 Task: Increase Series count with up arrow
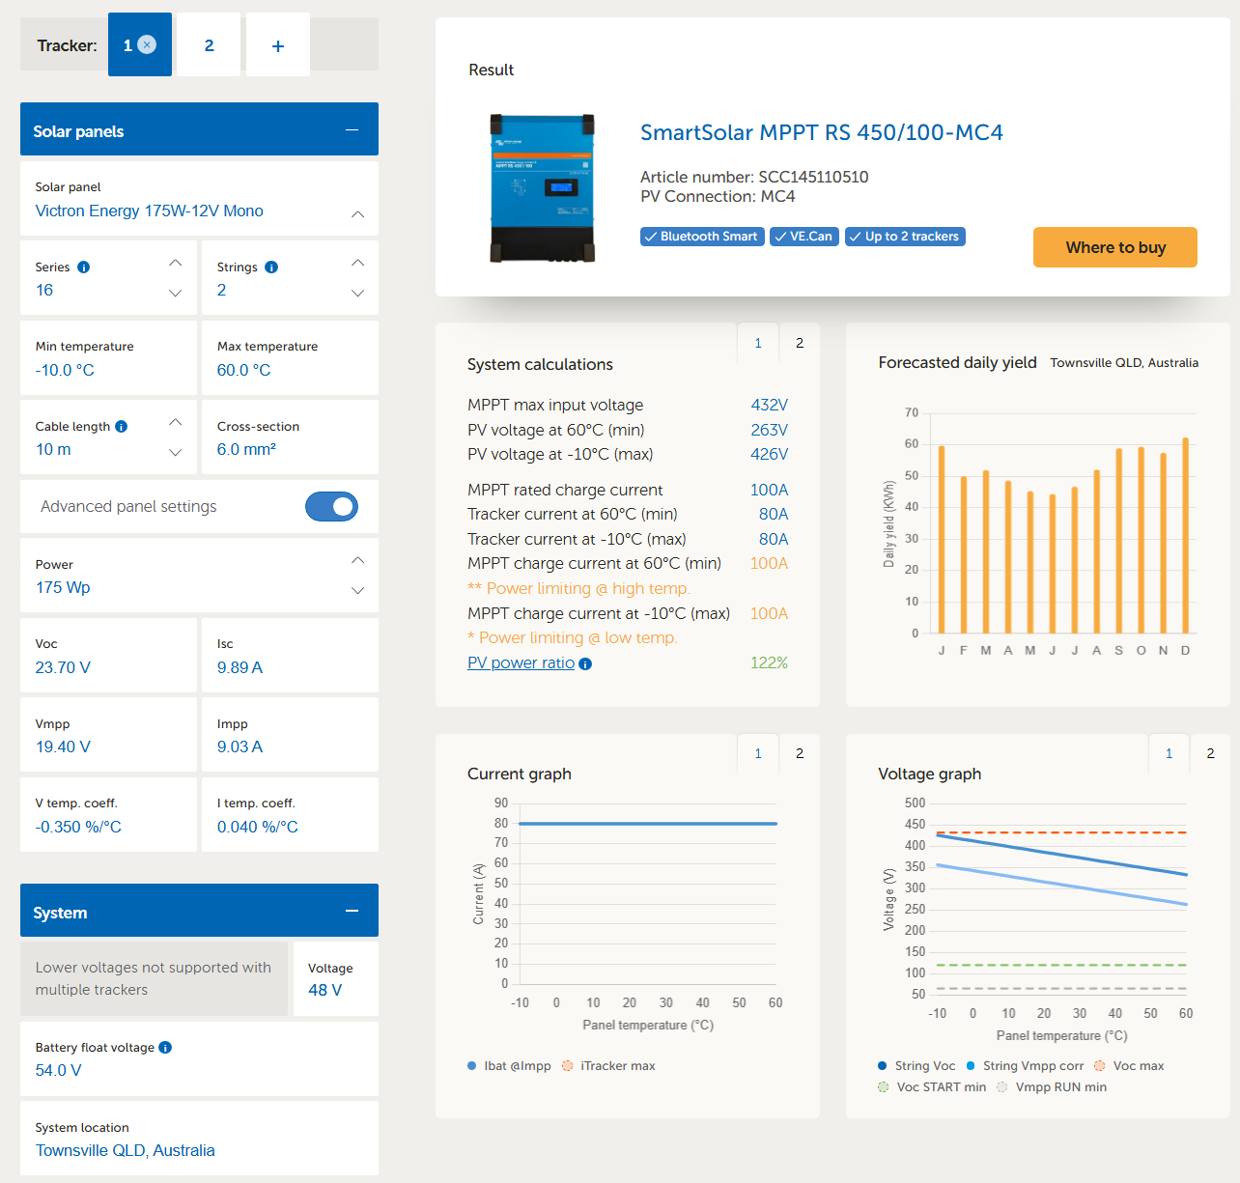tap(176, 263)
